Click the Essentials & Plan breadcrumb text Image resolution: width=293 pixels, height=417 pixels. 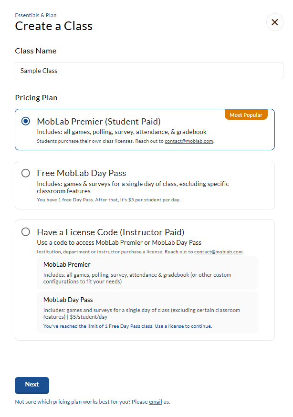(36, 15)
